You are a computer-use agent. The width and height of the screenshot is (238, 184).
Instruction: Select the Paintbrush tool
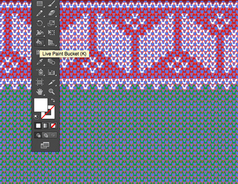pos(52,4)
